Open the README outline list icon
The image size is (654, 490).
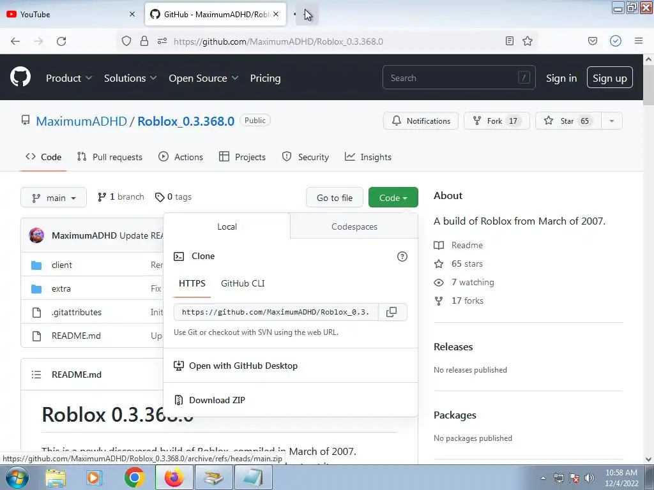click(x=36, y=375)
